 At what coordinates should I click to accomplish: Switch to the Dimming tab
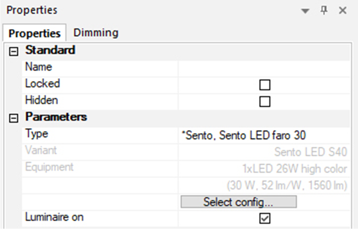click(96, 33)
